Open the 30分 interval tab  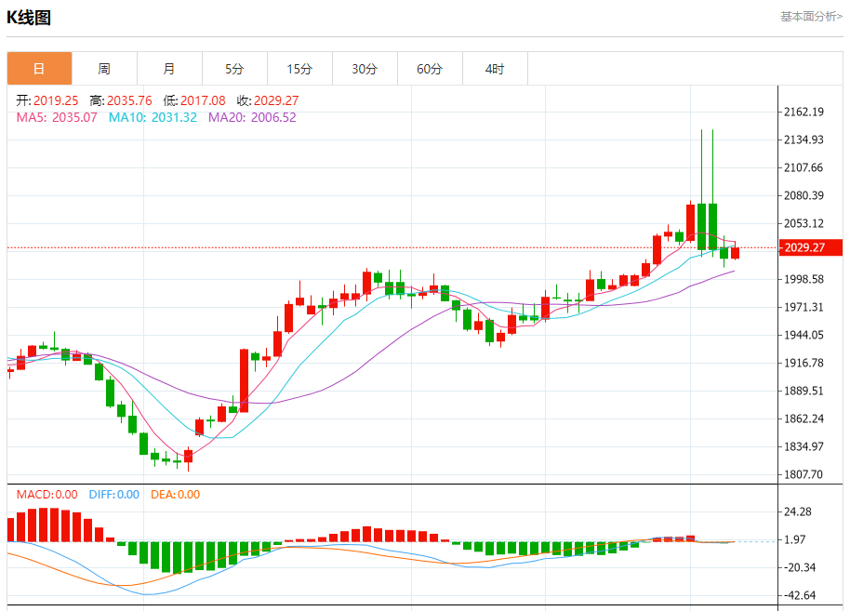365,69
